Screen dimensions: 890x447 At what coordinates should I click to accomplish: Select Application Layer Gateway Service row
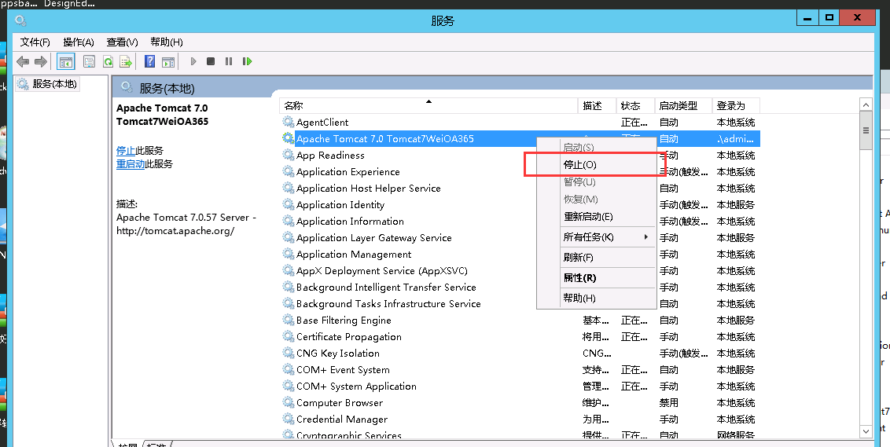(520, 237)
